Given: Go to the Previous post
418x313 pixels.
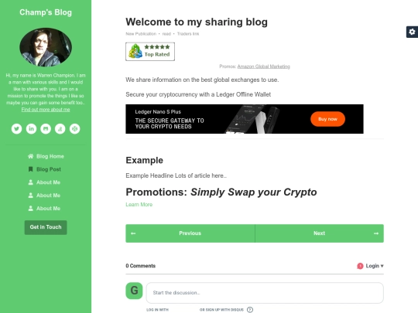Looking at the screenshot, I should [x=190, y=233].
